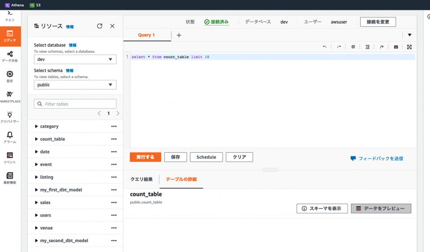Viewport: 430px width, 252px height.
Task: Open more options for users table
Action: point(114,215)
